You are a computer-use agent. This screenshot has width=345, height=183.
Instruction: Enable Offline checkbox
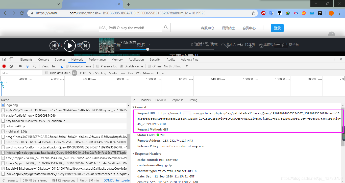click(x=149, y=66)
